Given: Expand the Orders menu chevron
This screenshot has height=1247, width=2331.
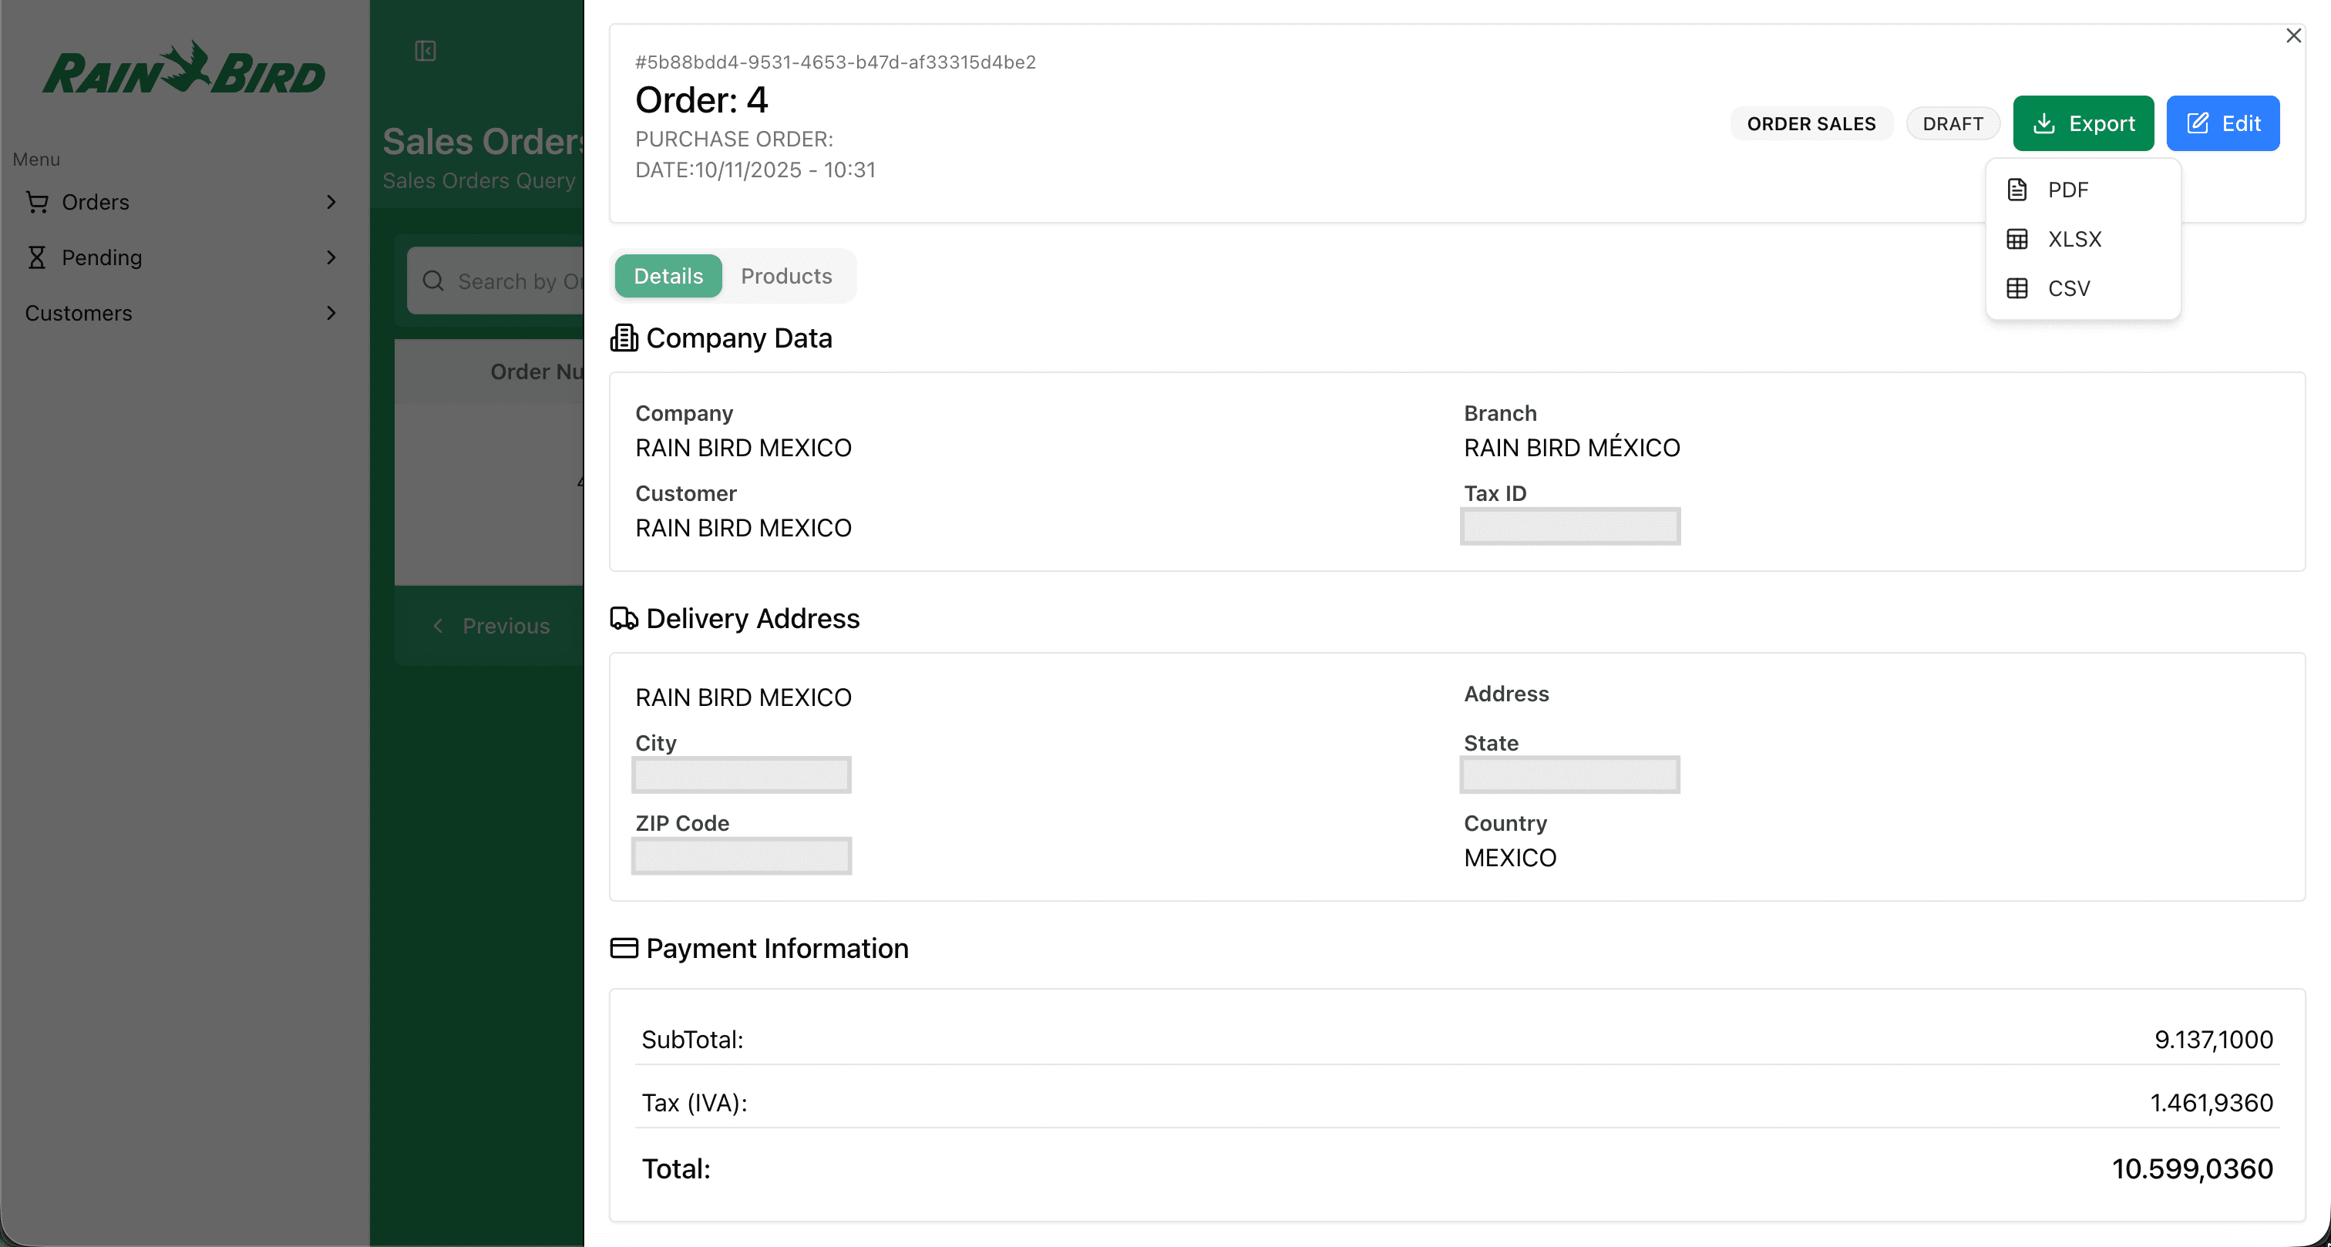Looking at the screenshot, I should click(331, 202).
